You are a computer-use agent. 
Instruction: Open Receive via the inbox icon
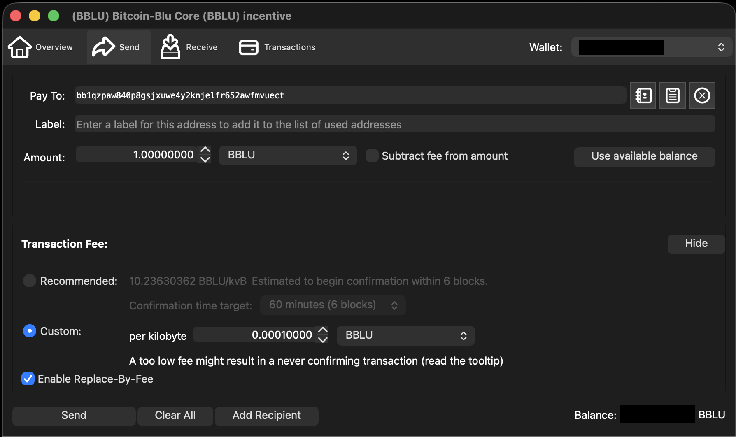[170, 46]
